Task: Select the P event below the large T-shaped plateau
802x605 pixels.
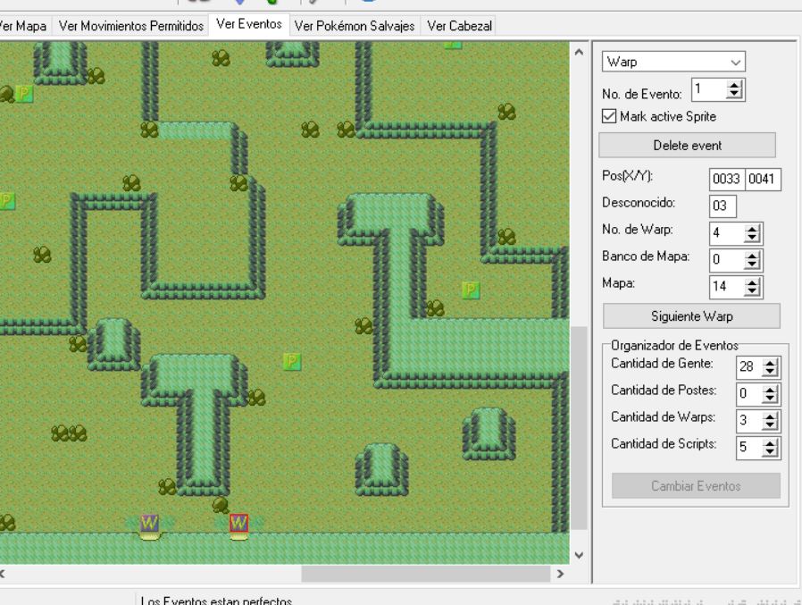Action: click(x=471, y=290)
